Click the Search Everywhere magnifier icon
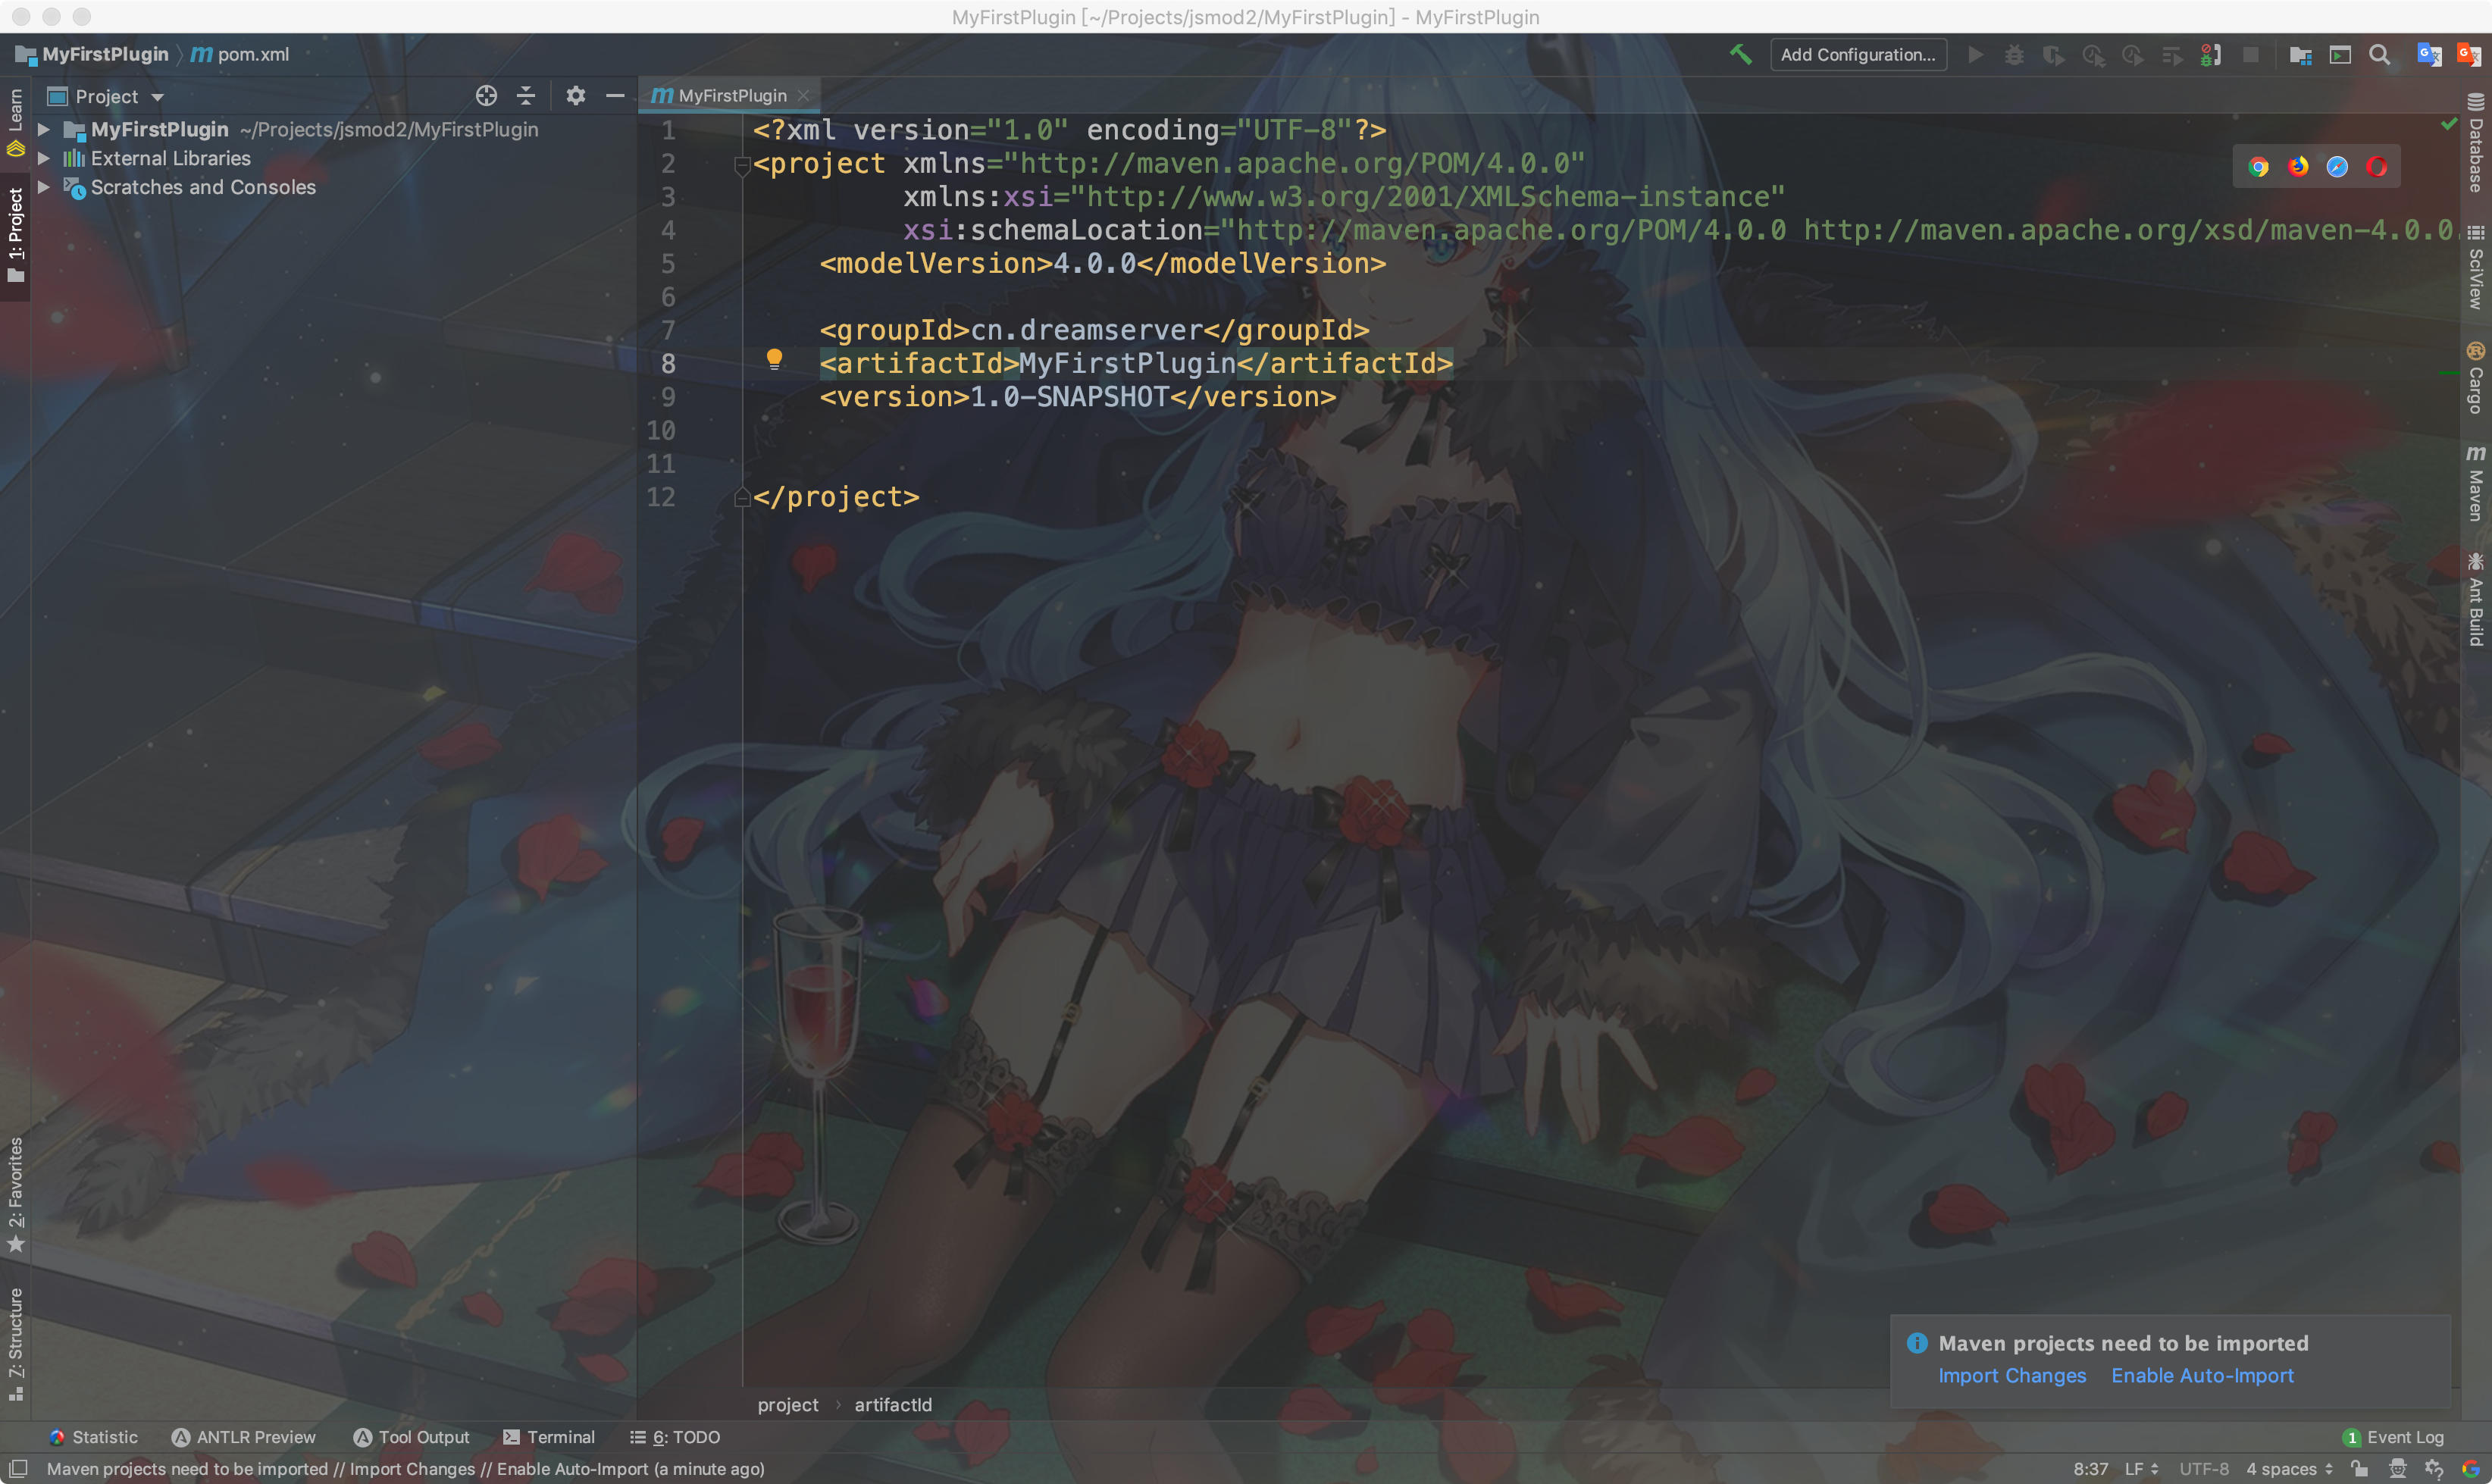 tap(2380, 55)
